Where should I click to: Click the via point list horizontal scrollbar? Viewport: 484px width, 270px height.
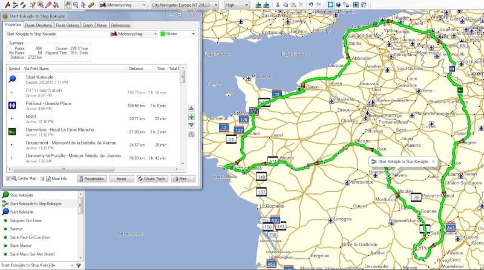(x=93, y=169)
